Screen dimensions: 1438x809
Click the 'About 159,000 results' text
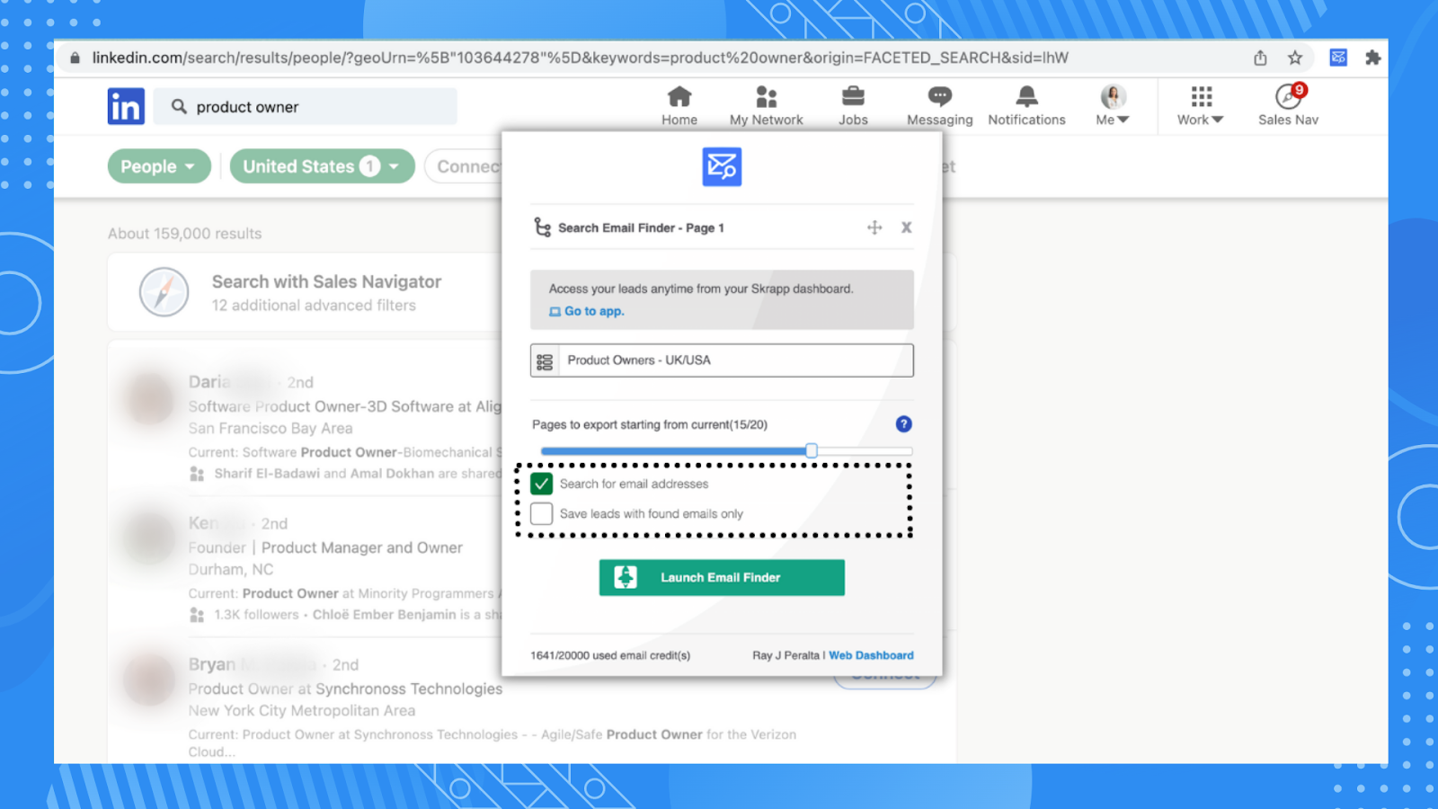point(185,234)
